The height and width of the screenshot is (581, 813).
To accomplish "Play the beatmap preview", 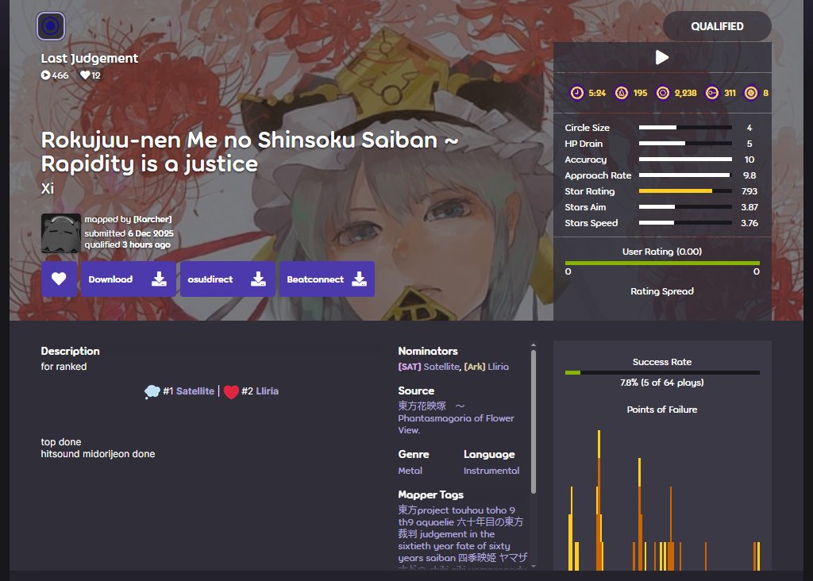I will click(661, 57).
